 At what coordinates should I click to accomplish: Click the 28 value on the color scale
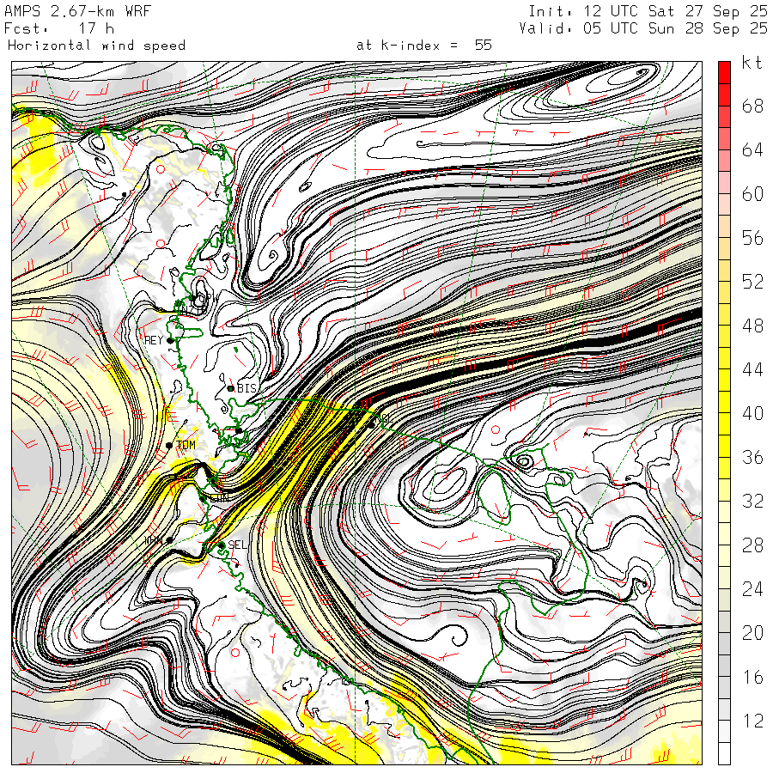click(x=752, y=545)
